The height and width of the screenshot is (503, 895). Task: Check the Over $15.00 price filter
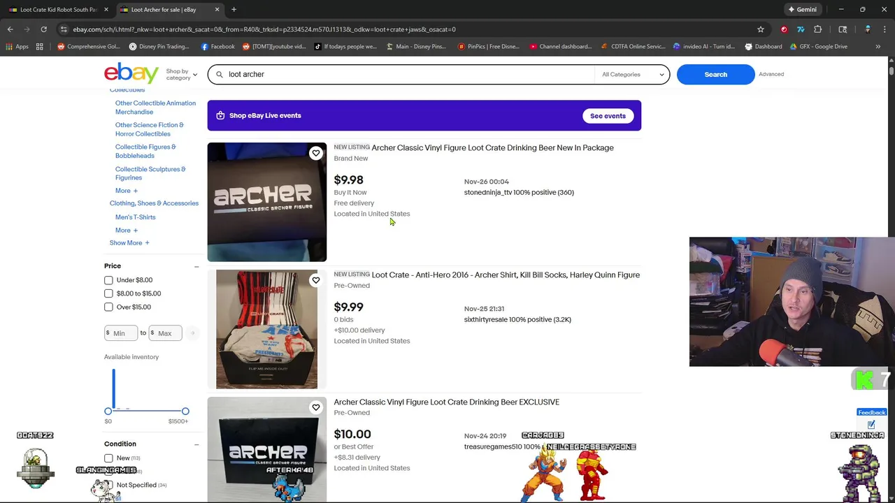[x=108, y=307]
